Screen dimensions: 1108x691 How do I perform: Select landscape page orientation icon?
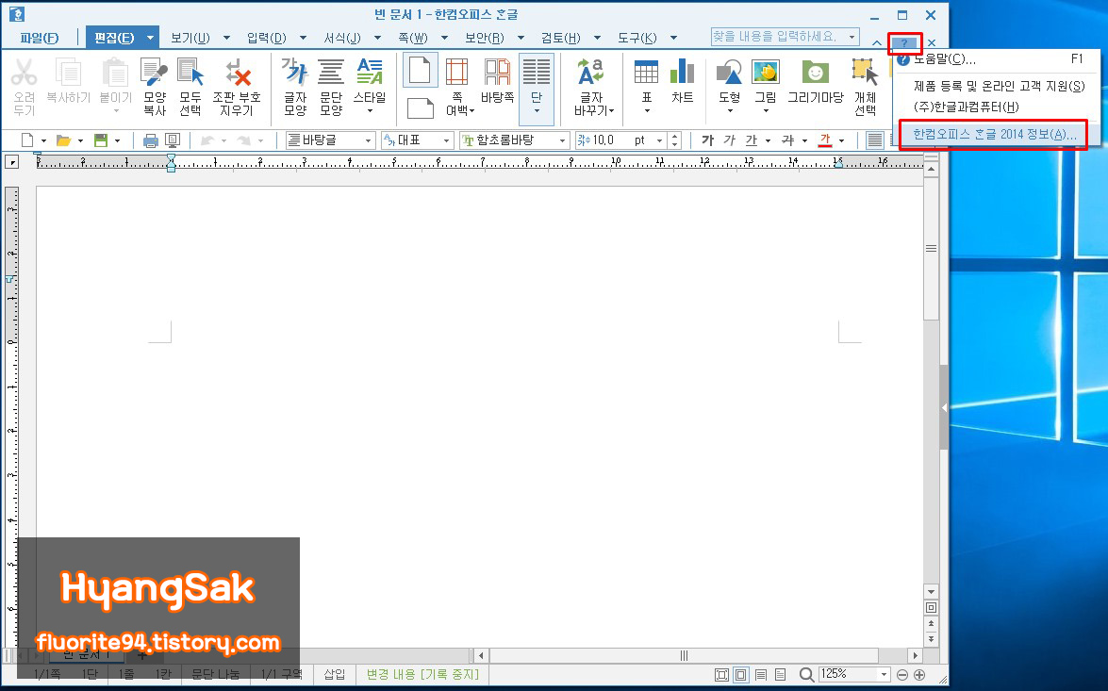coord(420,108)
